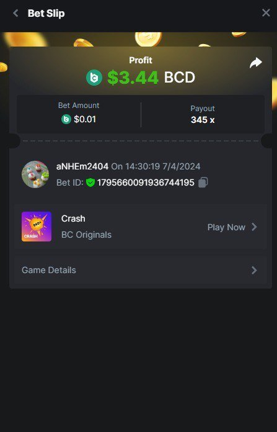Select the Bet ID number text
The height and width of the screenshot is (432, 277).
coord(146,182)
